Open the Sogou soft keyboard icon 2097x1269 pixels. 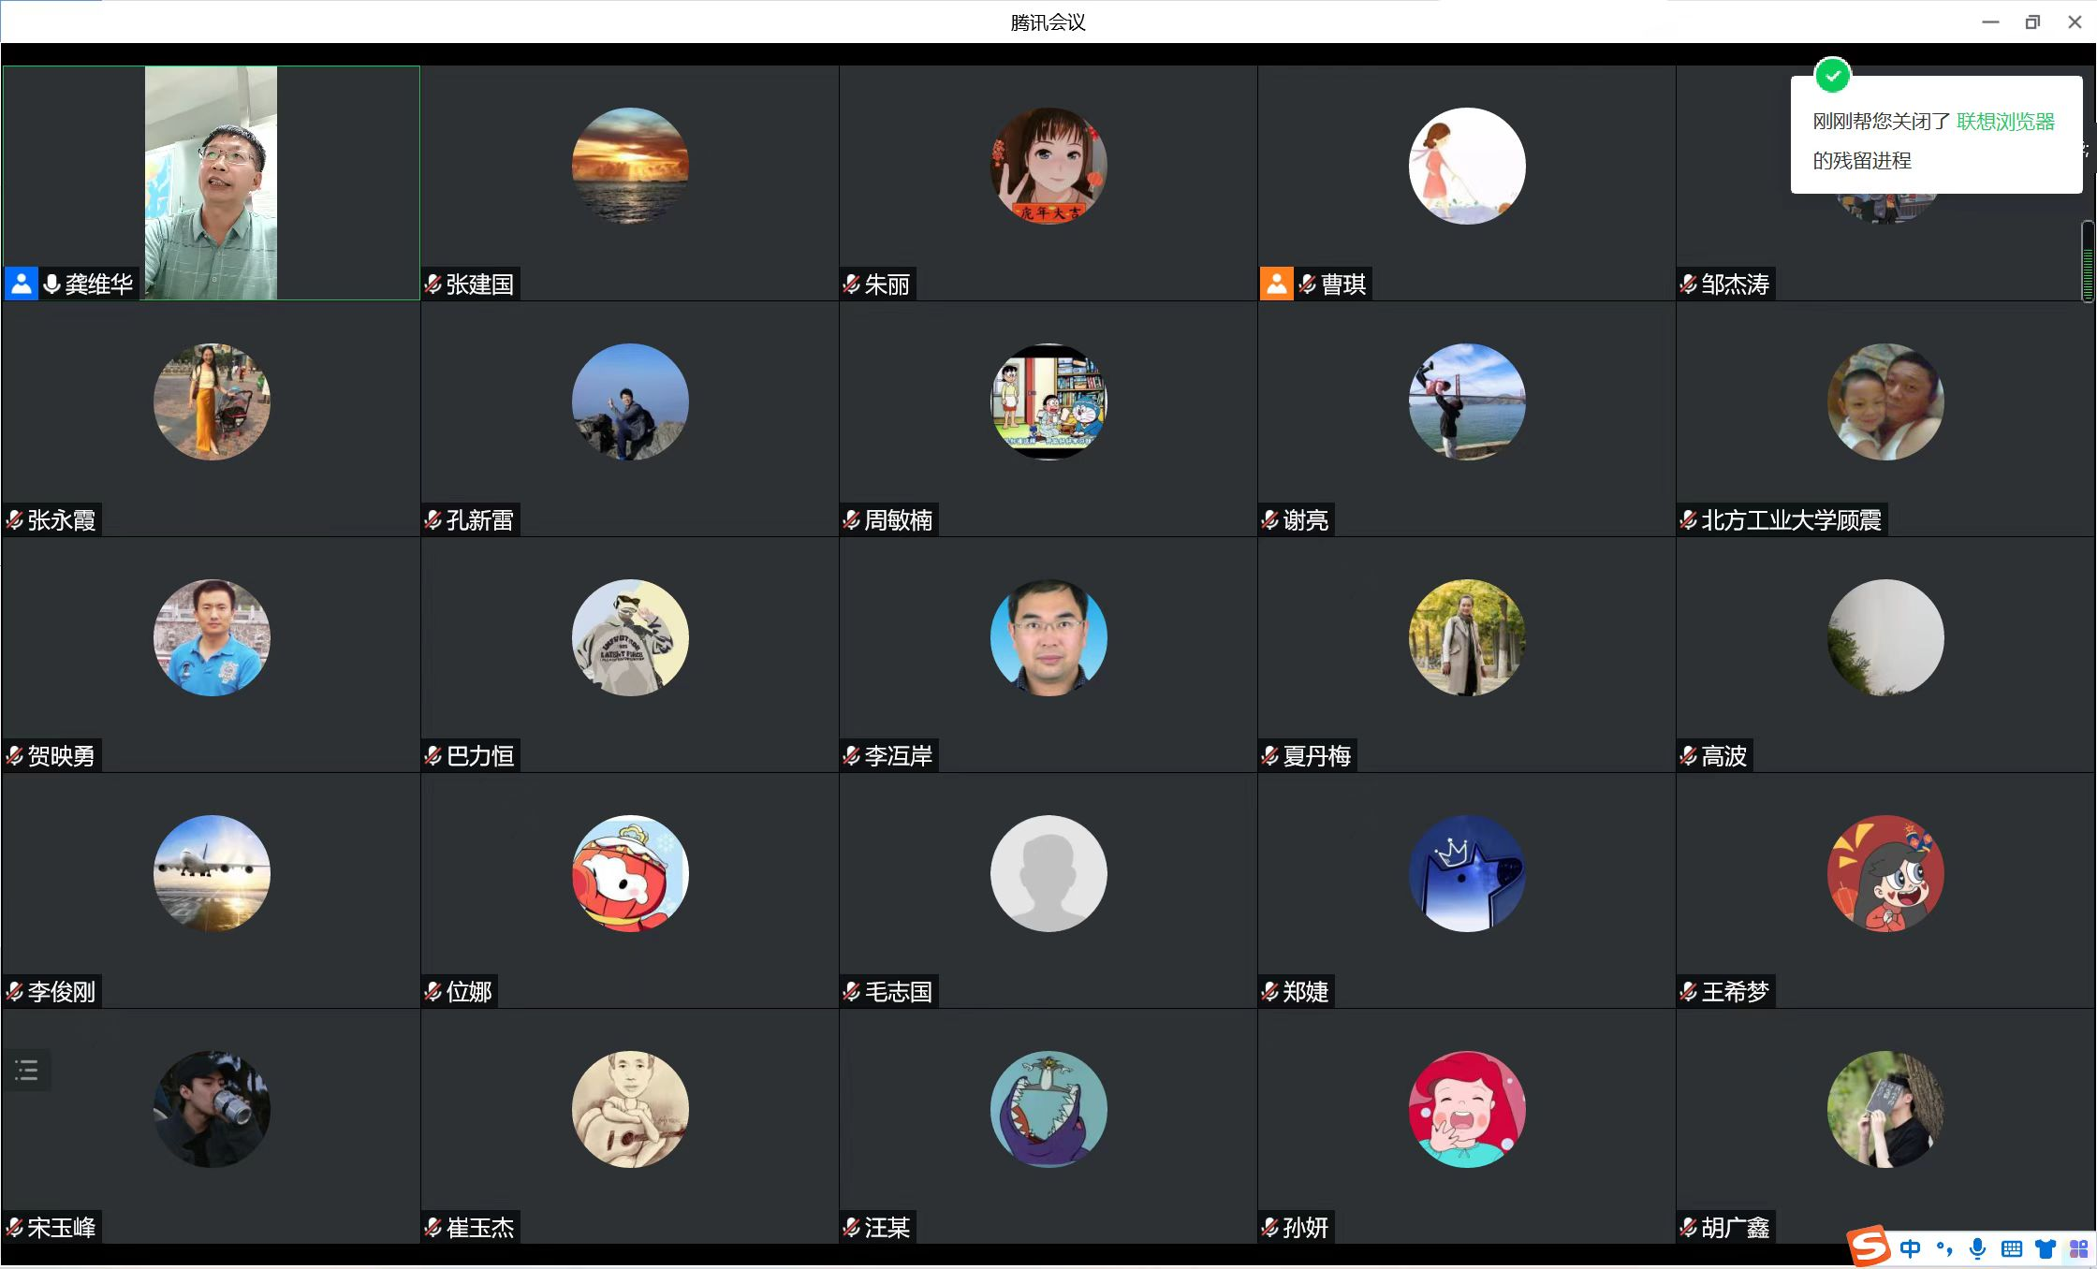2011,1248
